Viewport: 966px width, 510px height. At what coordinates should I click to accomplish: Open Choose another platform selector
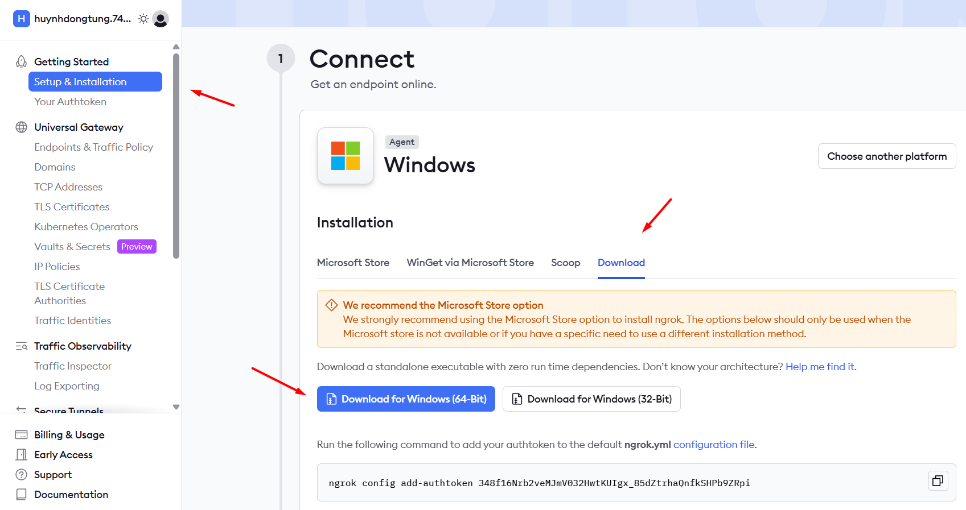(886, 156)
